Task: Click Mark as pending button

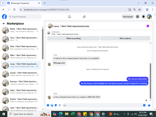Action: [74, 38]
